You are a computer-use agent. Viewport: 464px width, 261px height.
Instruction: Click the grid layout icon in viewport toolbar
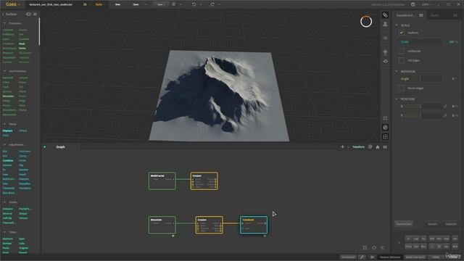point(385,137)
